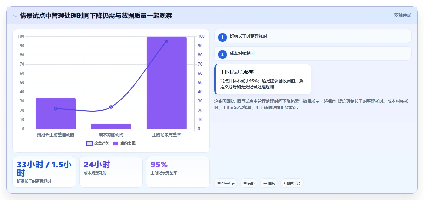Click the lightning icon beside the title
This screenshot has width=424, height=200.
point(15,16)
